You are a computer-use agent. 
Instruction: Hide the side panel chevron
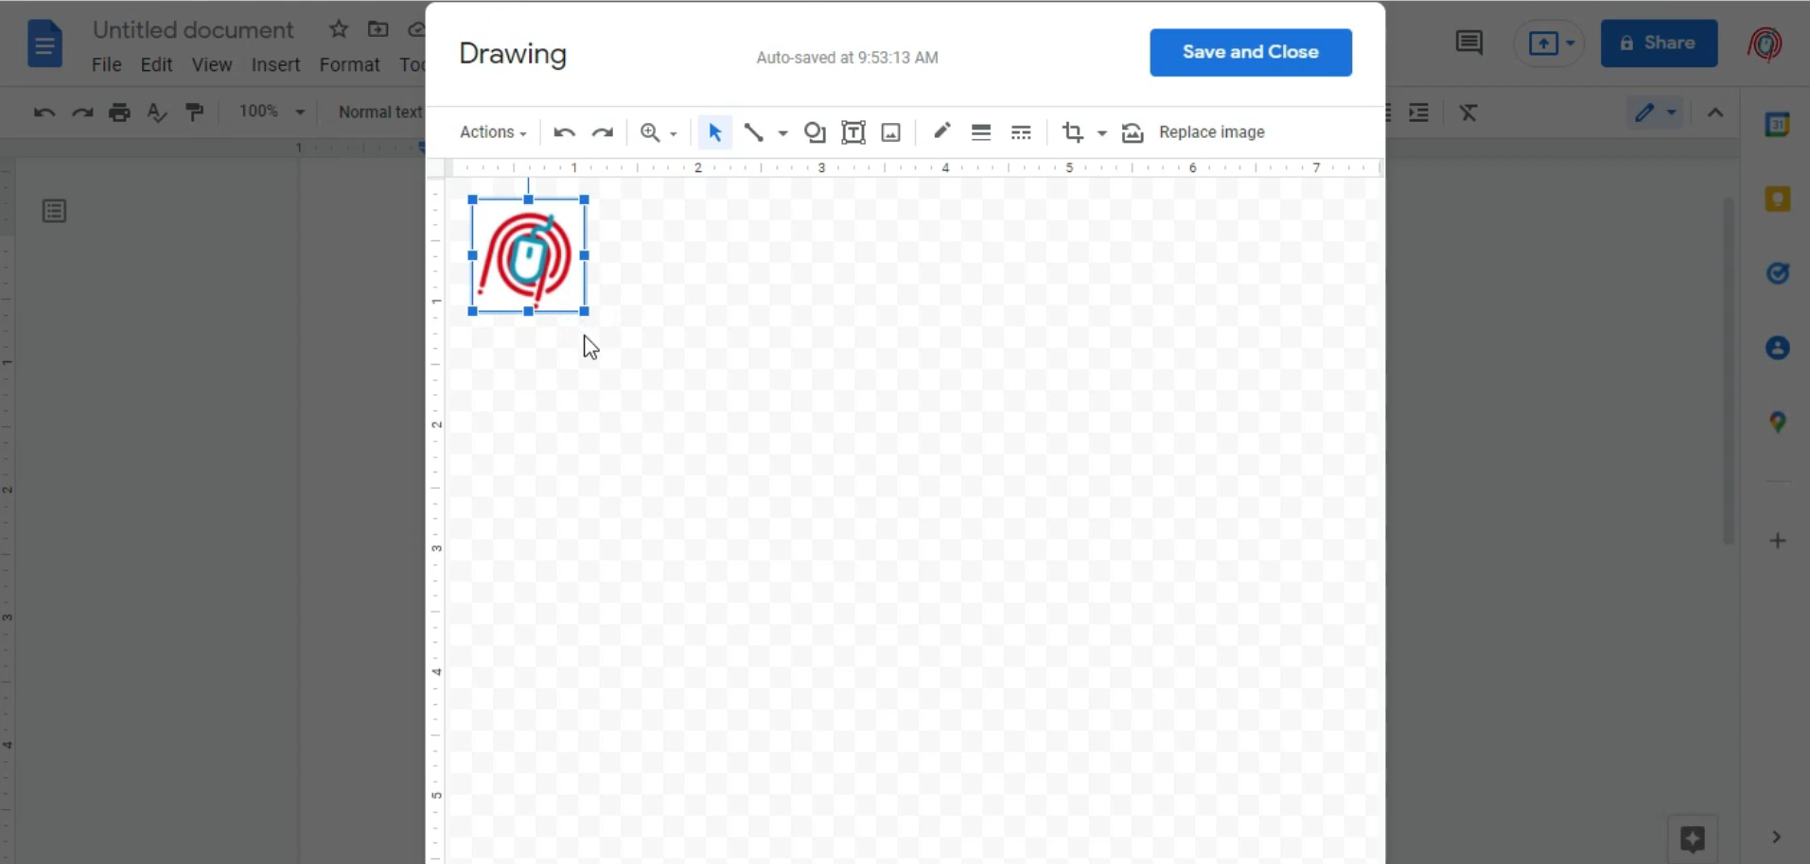(x=1776, y=837)
